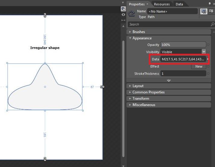Show Events lightning bolt icon

click(211, 11)
